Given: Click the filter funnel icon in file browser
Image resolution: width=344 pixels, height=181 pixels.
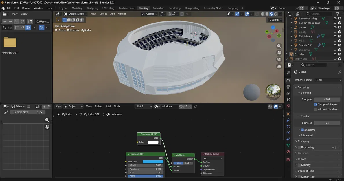Looking at the screenshot, I should tap(42, 28).
